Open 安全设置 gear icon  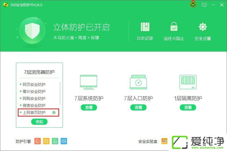203,27
